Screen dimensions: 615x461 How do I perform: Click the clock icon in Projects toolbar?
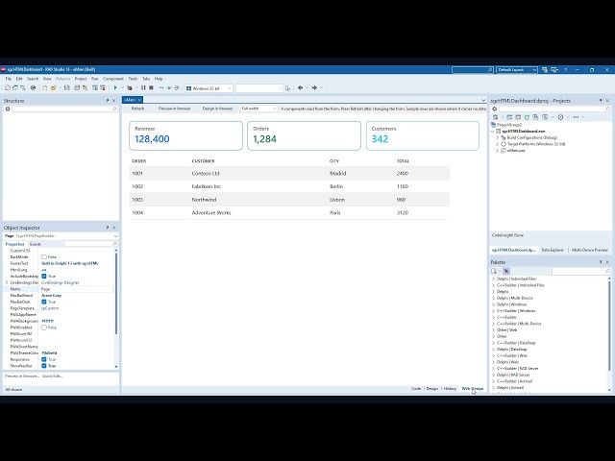[560, 117]
